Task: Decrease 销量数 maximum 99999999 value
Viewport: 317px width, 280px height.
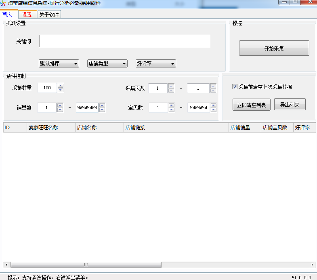Action: pyautogui.click(x=102, y=110)
